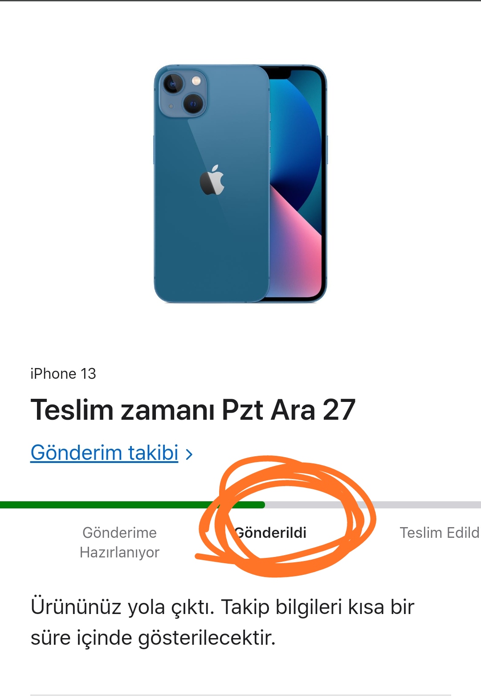Tap the iPhone 13 product name
The image size is (481, 696).
pyautogui.click(x=63, y=373)
